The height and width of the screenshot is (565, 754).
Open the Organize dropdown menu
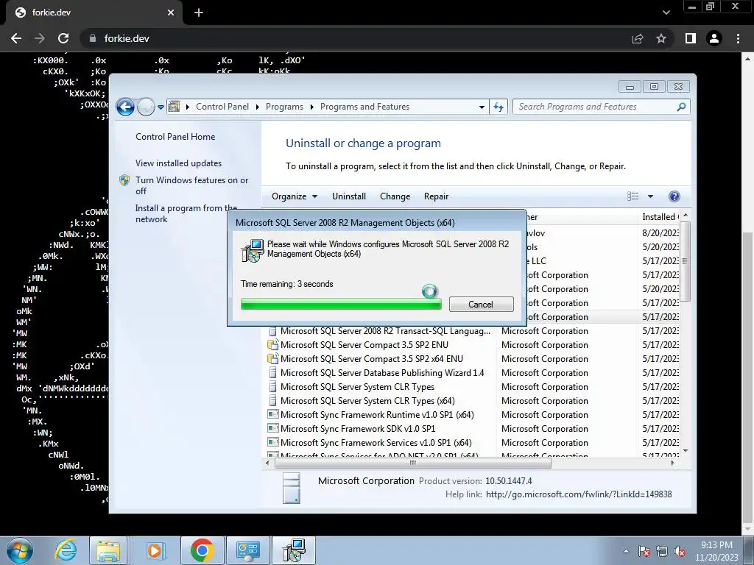(295, 196)
